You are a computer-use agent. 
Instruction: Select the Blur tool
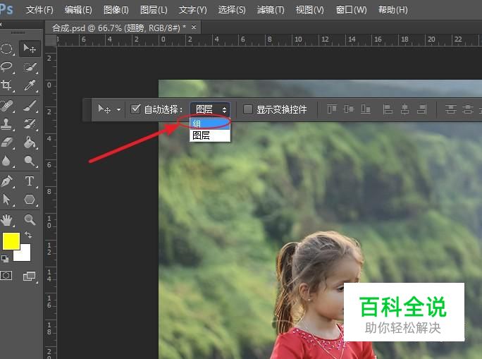coord(7,161)
